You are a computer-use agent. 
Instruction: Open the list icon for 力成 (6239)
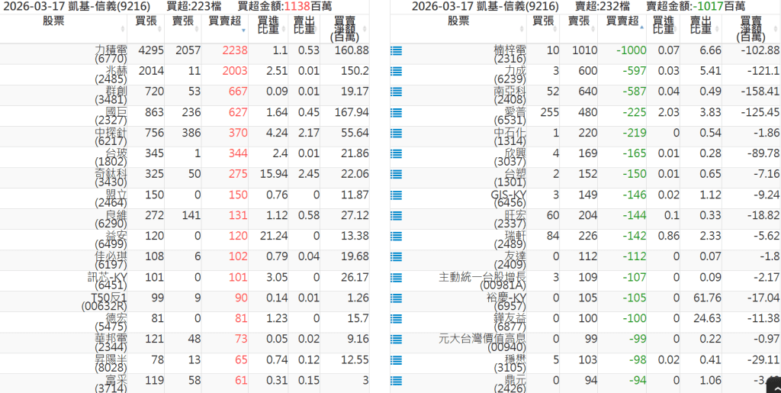point(396,72)
